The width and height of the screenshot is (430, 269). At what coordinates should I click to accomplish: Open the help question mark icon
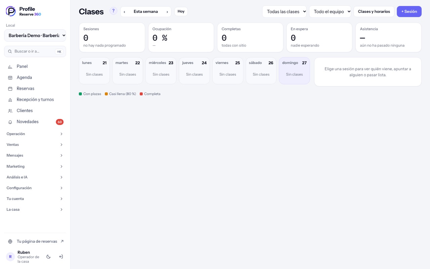click(x=114, y=11)
